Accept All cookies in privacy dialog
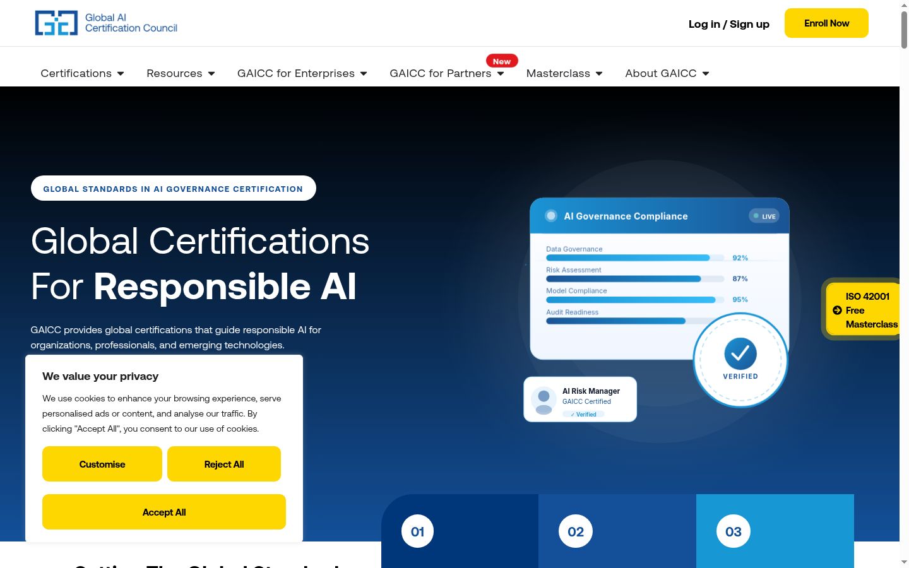The height and width of the screenshot is (568, 909). tap(164, 512)
